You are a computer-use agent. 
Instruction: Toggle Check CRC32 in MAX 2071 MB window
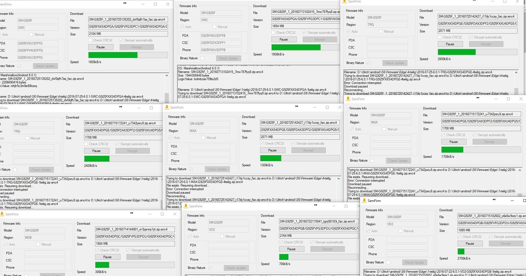coord(262,143)
